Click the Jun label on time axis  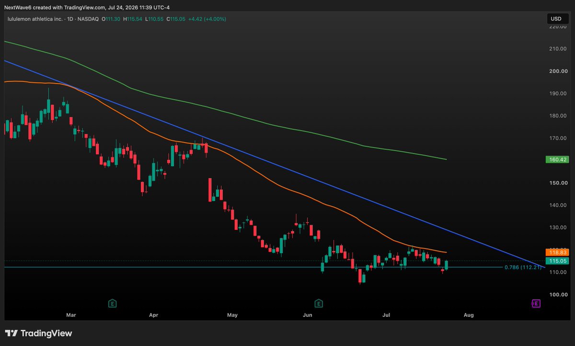coord(308,315)
